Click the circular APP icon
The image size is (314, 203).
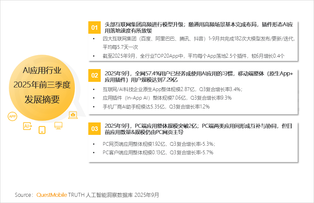[13, 116]
